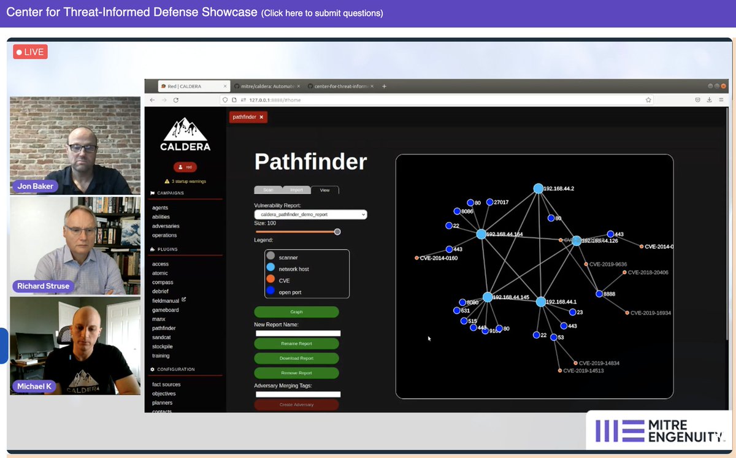Click the CVE-2019-16934 node
This screenshot has width=736, height=458.
pyautogui.click(x=627, y=313)
